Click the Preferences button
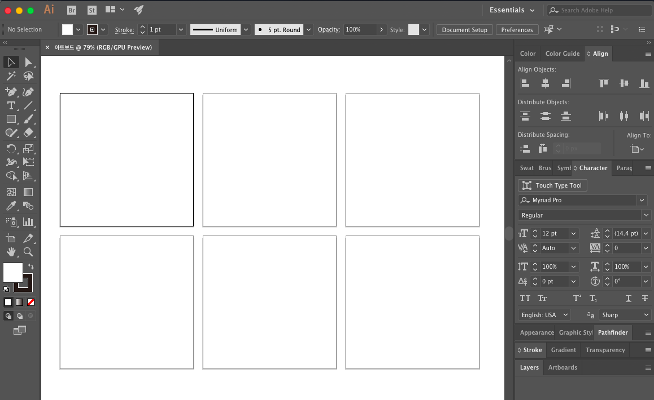Viewport: 654px width, 400px height. point(517,29)
